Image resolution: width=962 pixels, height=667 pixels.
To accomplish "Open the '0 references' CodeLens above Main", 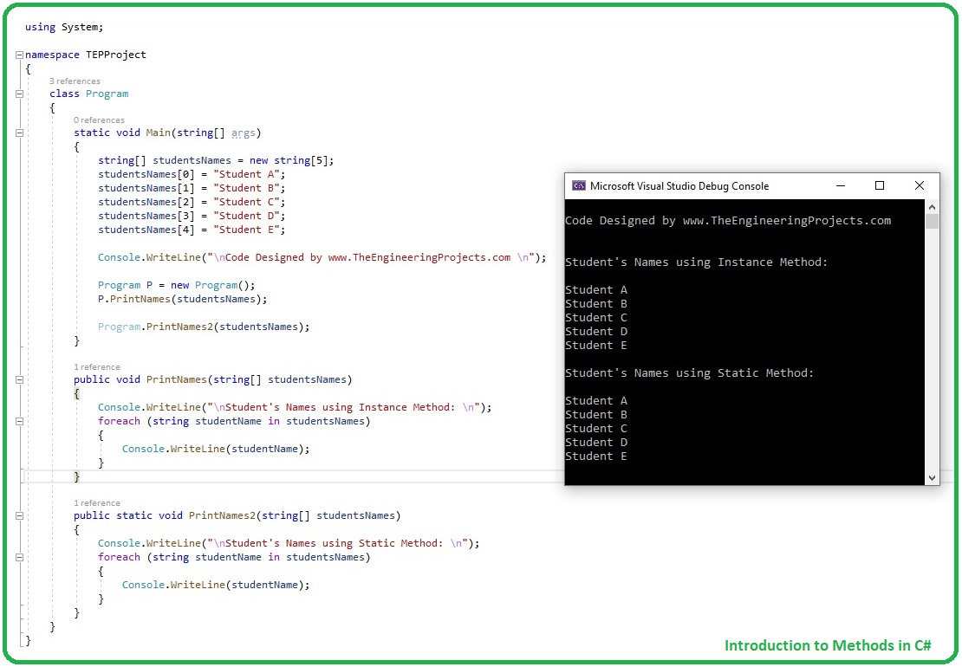I will click(99, 120).
